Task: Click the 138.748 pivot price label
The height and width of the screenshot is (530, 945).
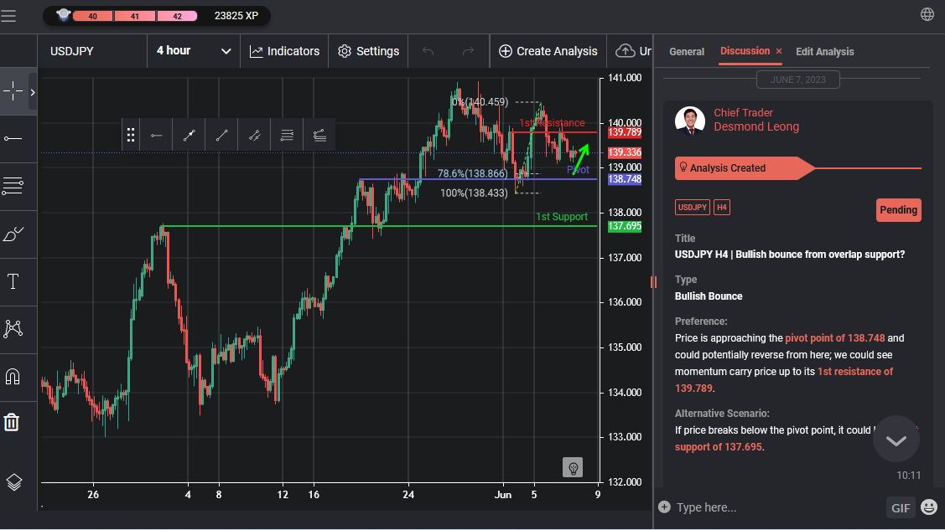Action: click(x=625, y=179)
